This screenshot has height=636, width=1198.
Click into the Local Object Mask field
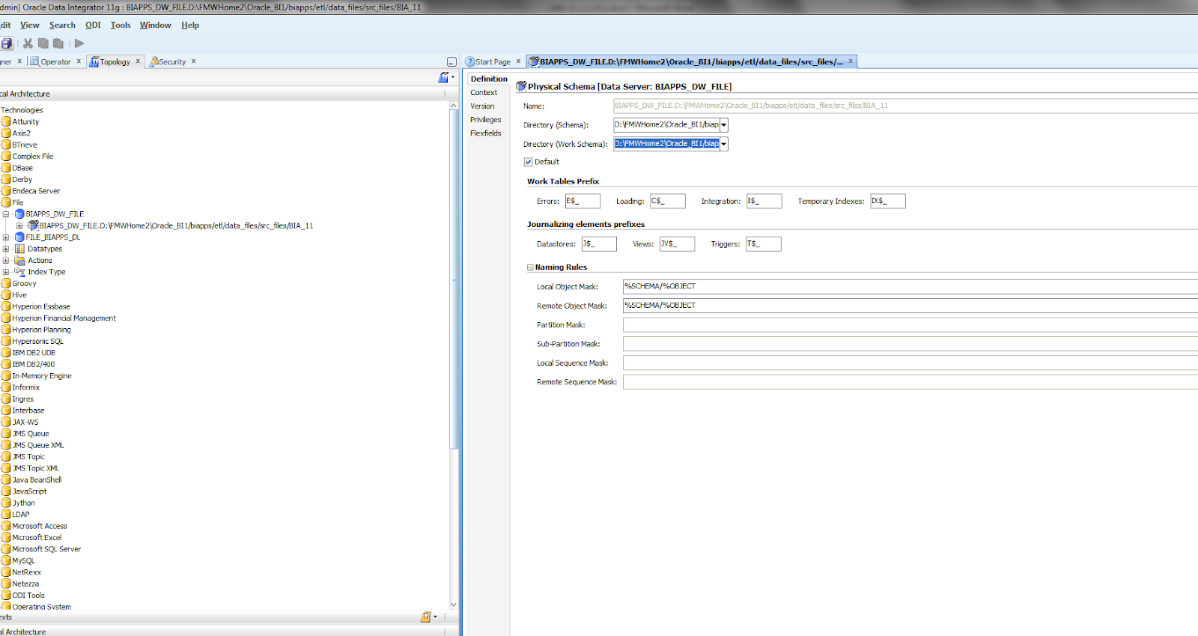[910, 286]
